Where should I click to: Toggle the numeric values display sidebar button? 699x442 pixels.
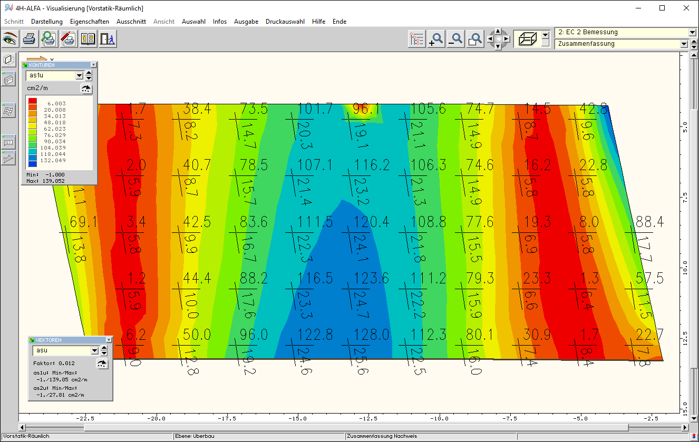coord(8,142)
